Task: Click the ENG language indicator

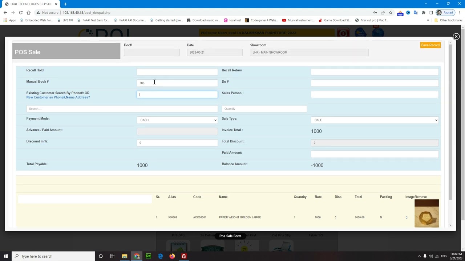Action: (x=444, y=256)
